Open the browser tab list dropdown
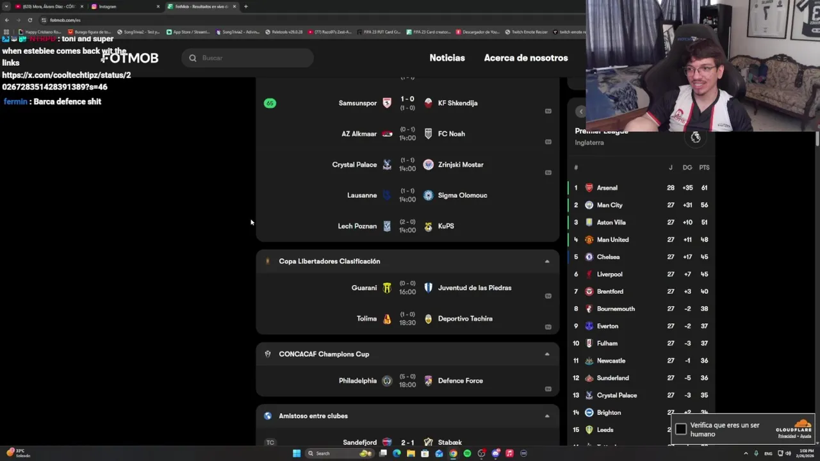Image resolution: width=820 pixels, height=461 pixels. click(6, 6)
